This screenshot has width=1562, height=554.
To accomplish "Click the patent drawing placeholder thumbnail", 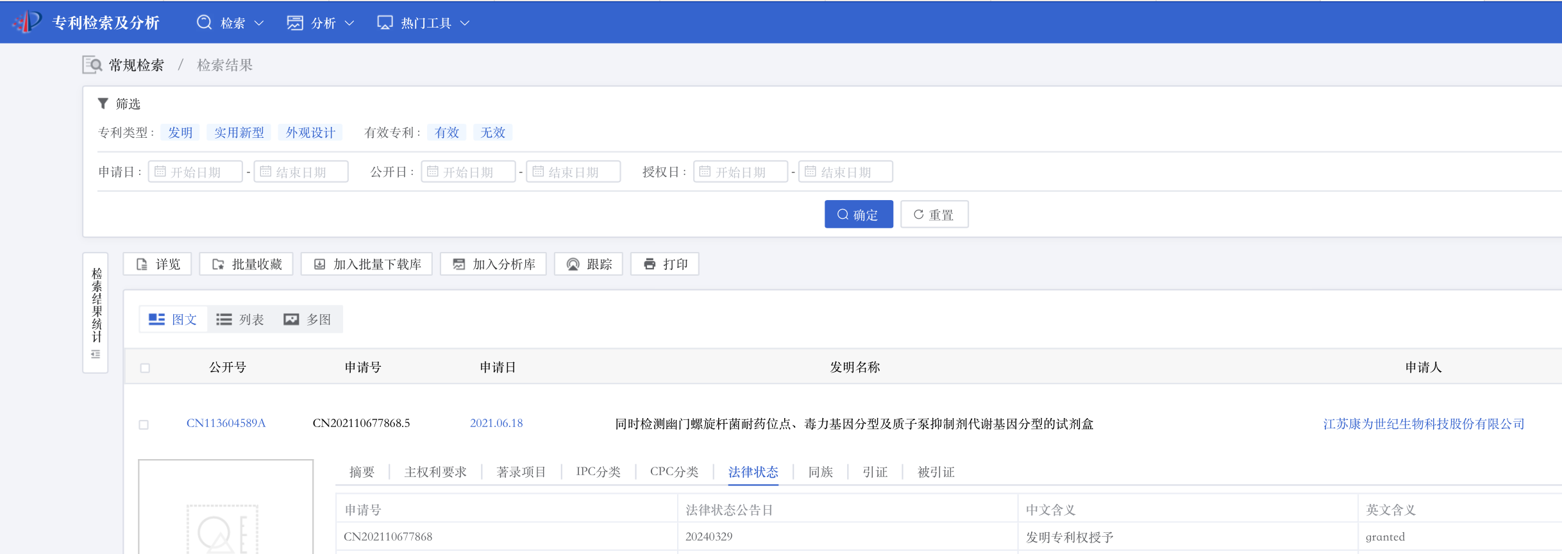I will [x=226, y=507].
